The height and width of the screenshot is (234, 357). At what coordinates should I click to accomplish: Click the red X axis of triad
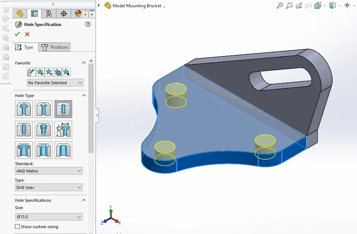point(116,221)
